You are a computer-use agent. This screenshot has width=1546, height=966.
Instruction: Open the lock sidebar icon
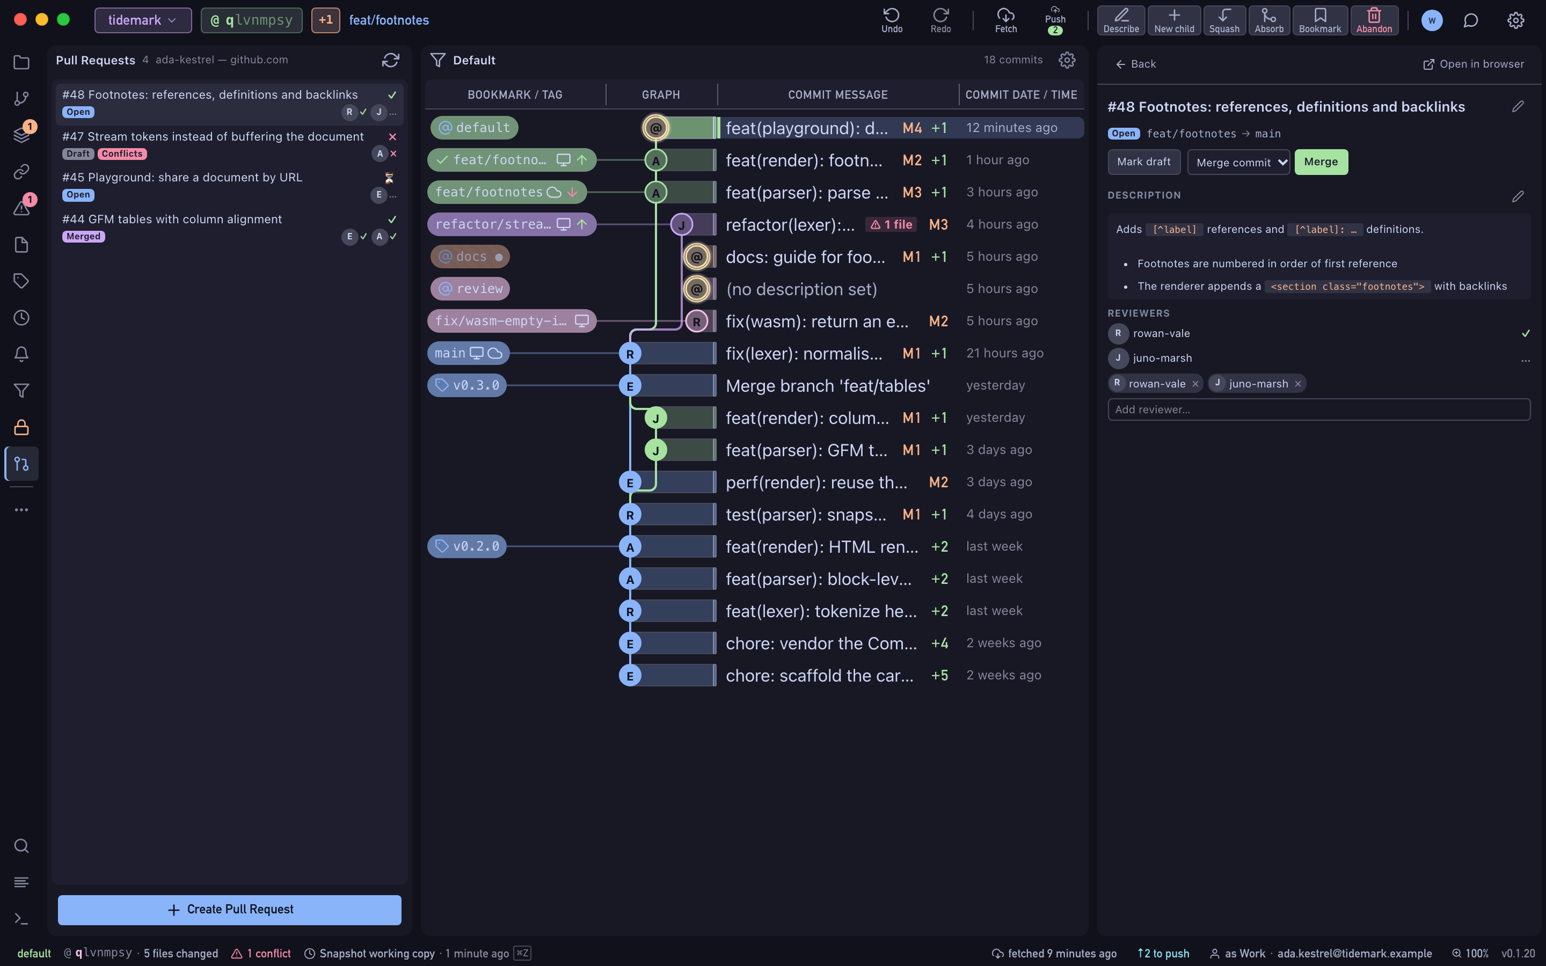click(x=21, y=427)
